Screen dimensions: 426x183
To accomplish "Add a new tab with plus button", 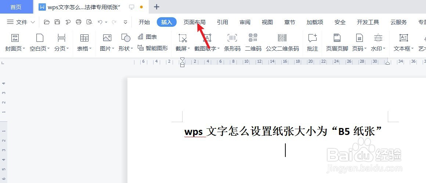I will pos(156,7).
